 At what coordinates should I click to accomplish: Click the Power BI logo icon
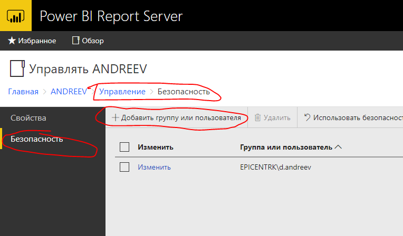16,16
